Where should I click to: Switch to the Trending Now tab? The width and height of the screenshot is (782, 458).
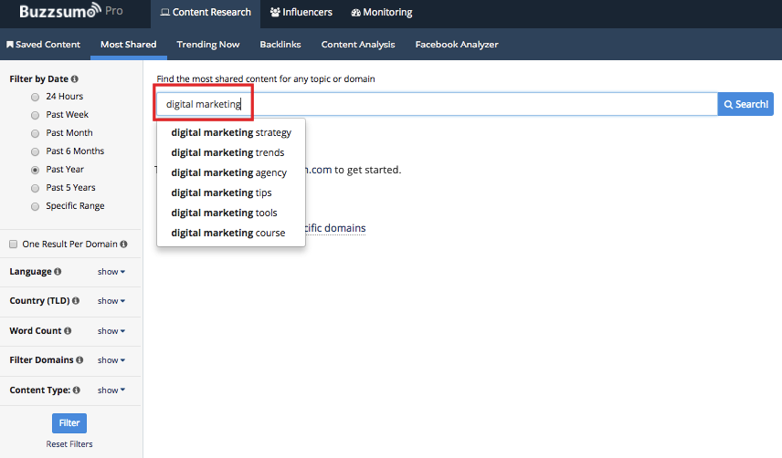(x=208, y=45)
